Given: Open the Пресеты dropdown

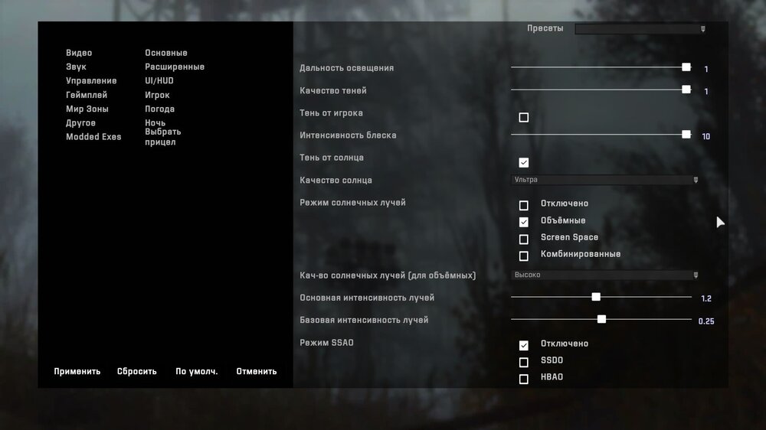Looking at the screenshot, I should pos(640,29).
